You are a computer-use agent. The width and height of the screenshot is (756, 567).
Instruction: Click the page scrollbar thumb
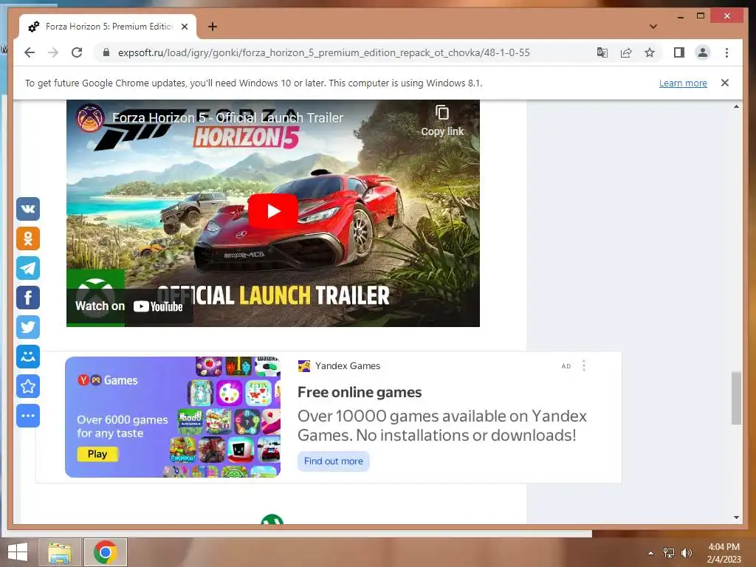point(736,398)
